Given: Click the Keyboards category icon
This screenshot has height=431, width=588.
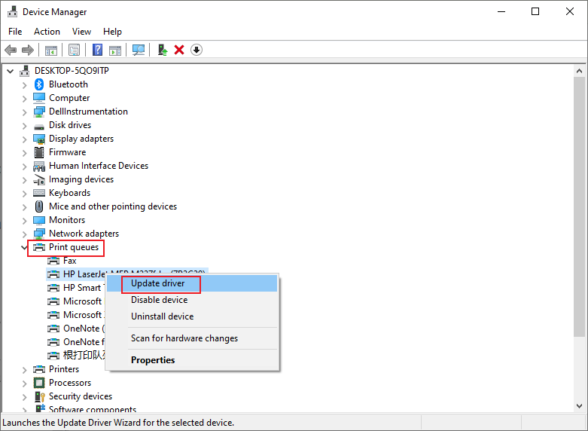Looking at the screenshot, I should click(39, 193).
